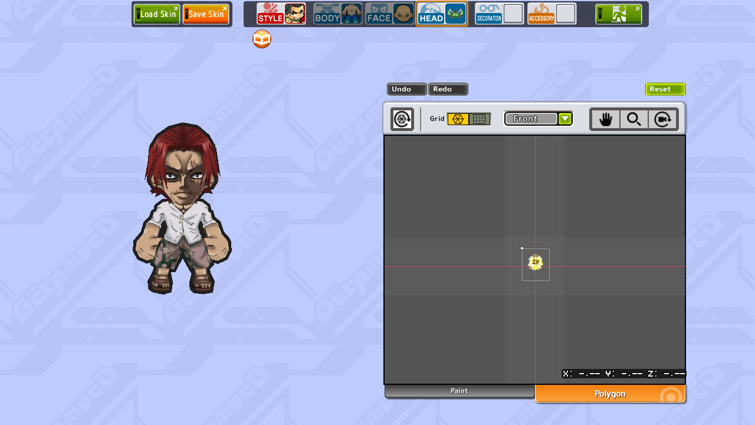Open the Body category tab
The height and width of the screenshot is (425, 755).
338,14
